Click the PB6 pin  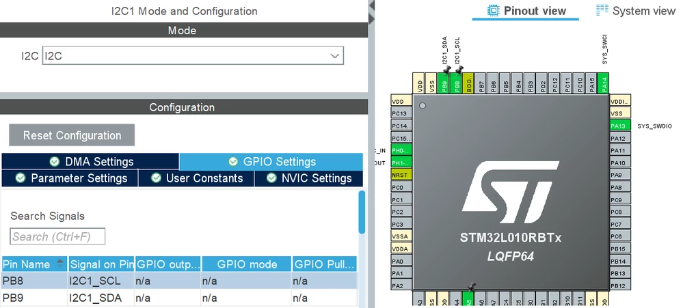pos(494,83)
